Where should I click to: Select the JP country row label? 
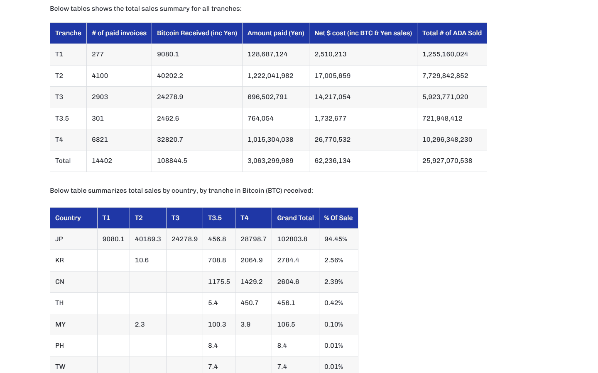59,239
